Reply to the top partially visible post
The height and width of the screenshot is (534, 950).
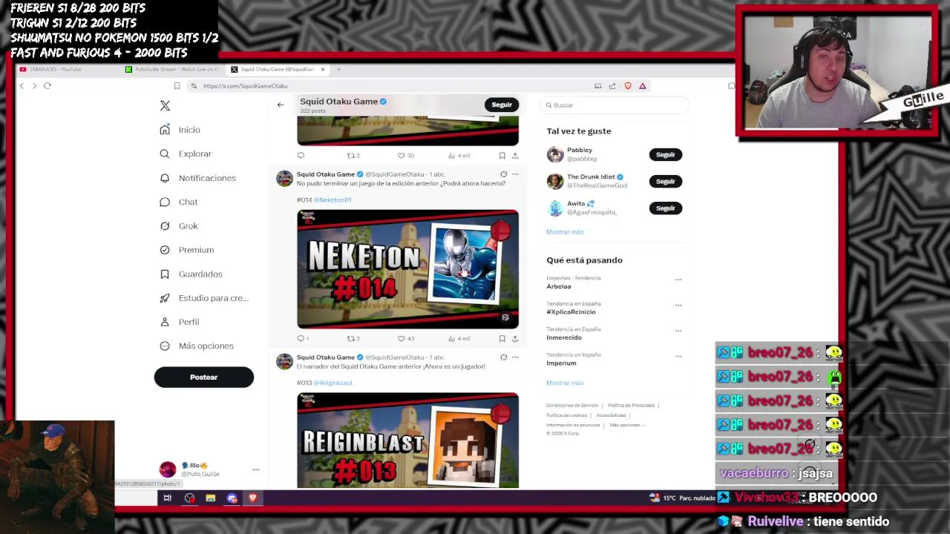click(x=301, y=156)
